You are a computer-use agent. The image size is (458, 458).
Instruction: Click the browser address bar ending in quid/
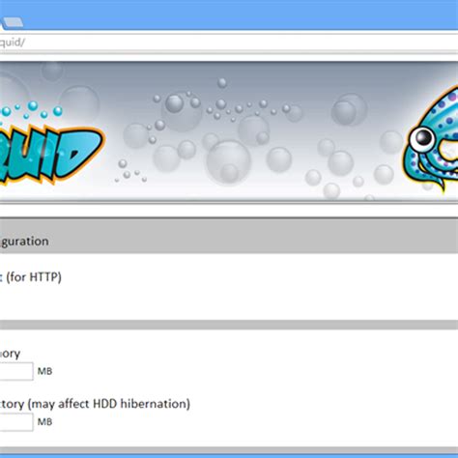click(229, 43)
